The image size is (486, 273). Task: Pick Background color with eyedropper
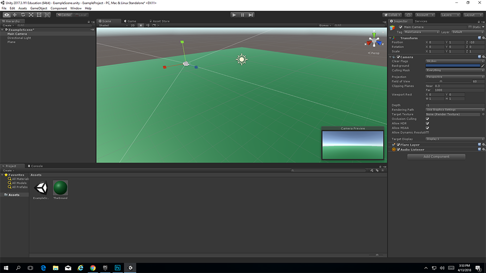[483, 66]
